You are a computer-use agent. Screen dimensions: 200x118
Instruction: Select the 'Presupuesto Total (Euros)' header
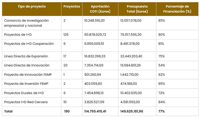tap(137, 9)
